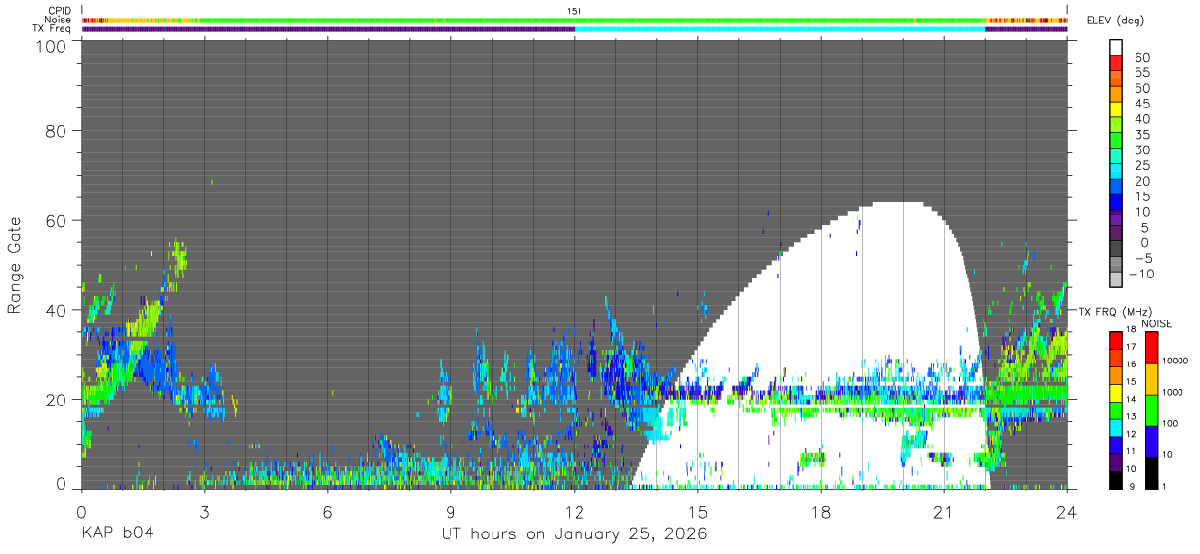
Task: Click the elevation colorbar label −10
Action: [1143, 274]
